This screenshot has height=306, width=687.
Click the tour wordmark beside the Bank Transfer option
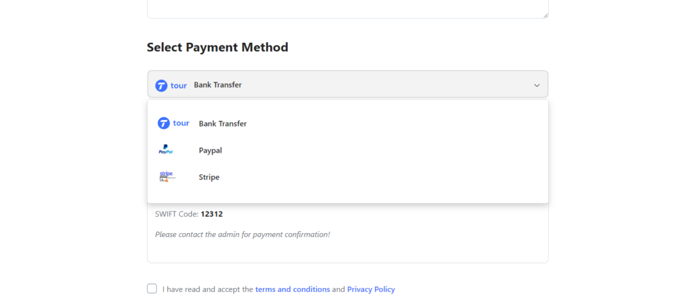coord(181,123)
